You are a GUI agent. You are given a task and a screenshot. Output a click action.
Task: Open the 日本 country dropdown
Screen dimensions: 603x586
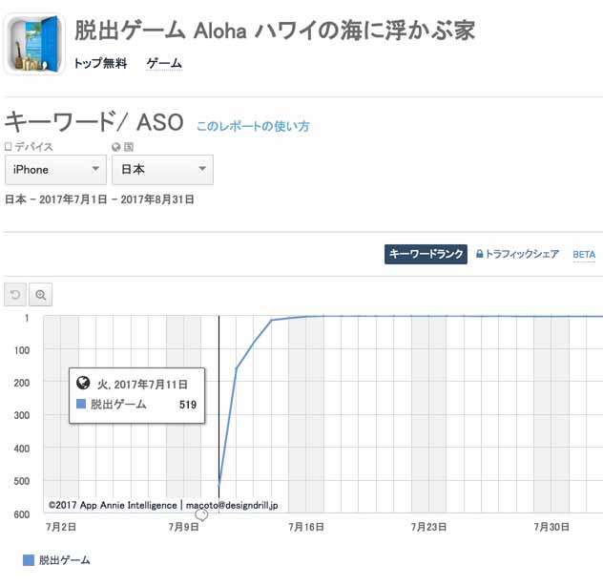(x=162, y=170)
